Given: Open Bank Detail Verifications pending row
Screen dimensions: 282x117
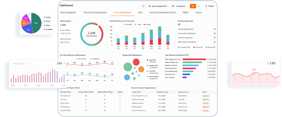Looking at the screenshot, I should [197, 42].
